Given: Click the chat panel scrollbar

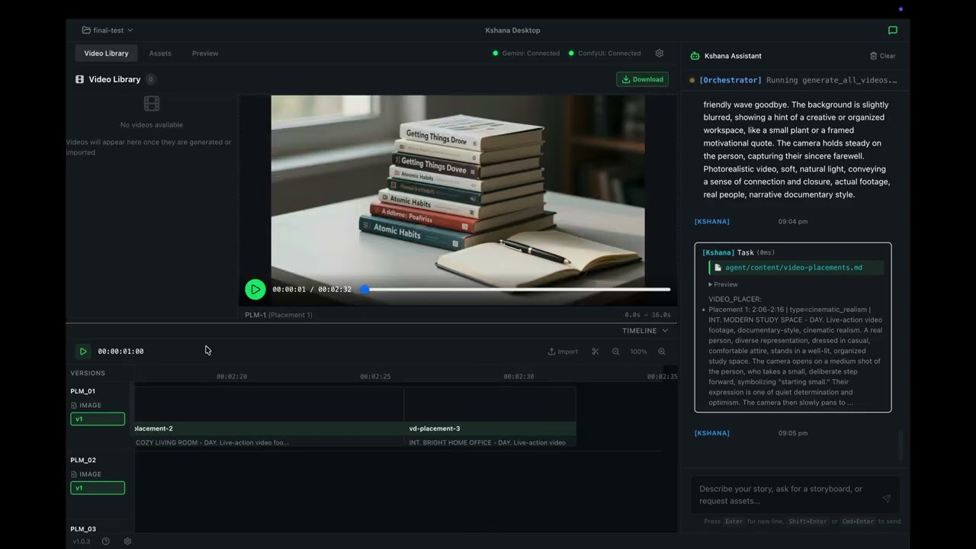Looking at the screenshot, I should [x=901, y=446].
